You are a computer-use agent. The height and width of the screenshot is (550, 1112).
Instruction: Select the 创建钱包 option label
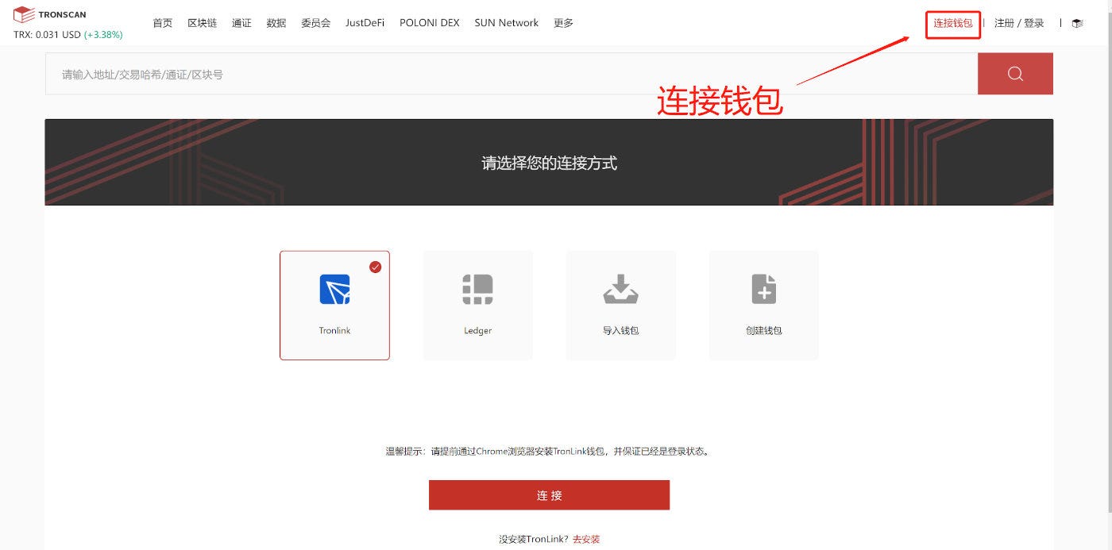[763, 331]
